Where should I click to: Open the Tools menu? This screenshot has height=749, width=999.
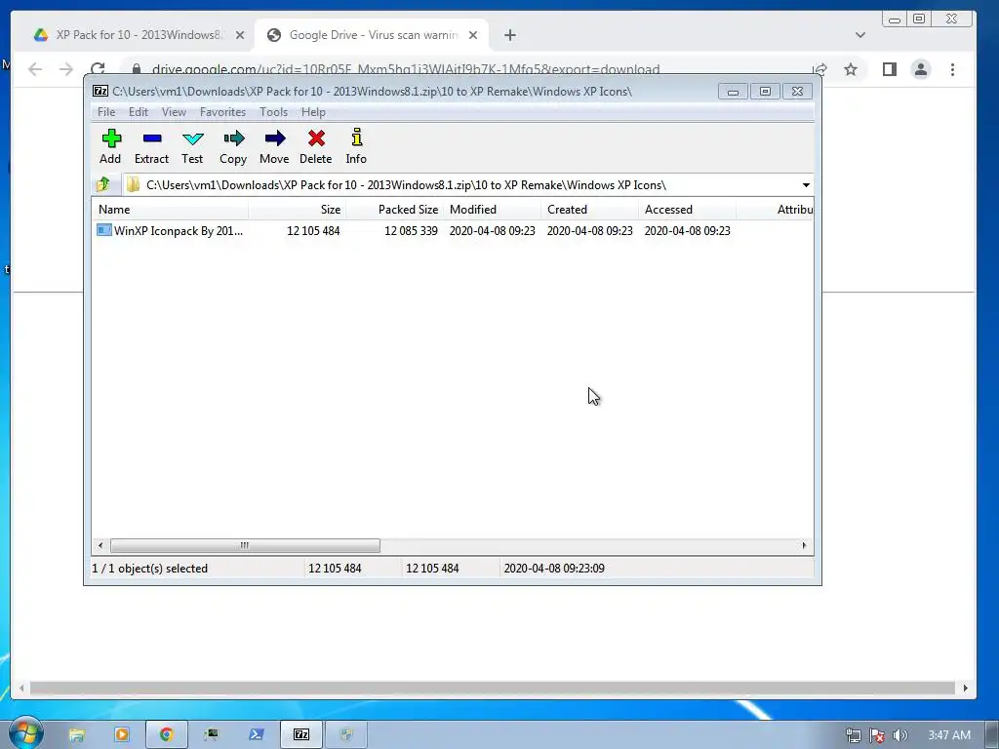click(x=273, y=112)
